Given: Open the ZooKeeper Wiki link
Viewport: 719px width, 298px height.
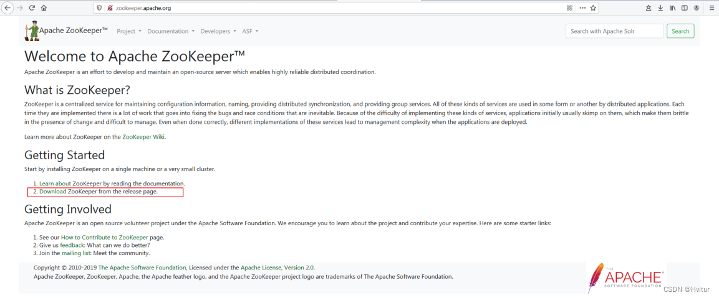Looking at the screenshot, I should [x=143, y=136].
